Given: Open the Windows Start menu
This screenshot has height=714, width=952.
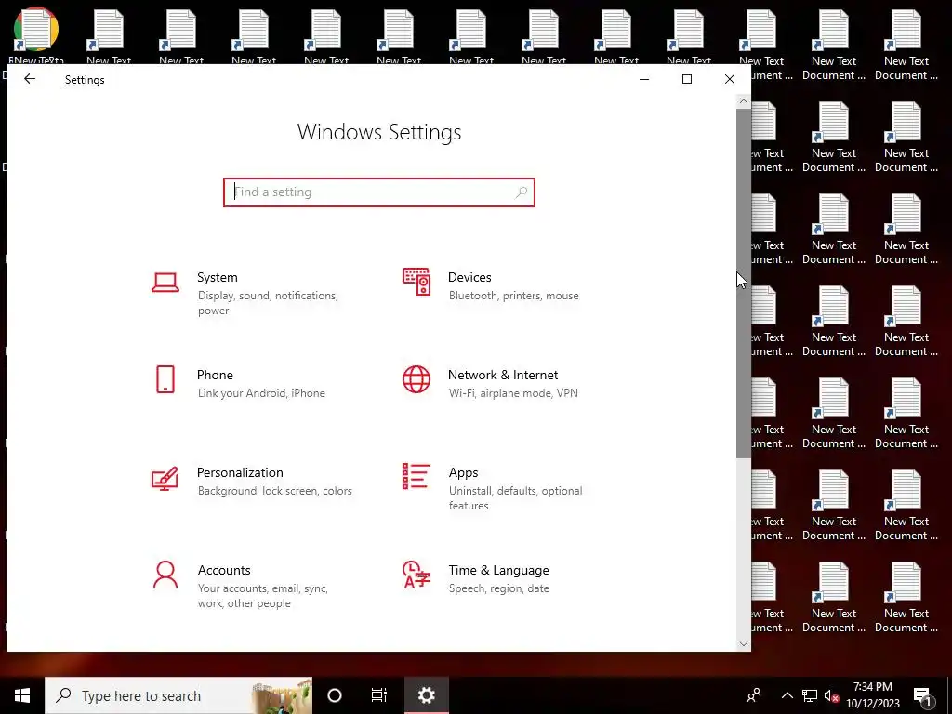Looking at the screenshot, I should click(22, 695).
